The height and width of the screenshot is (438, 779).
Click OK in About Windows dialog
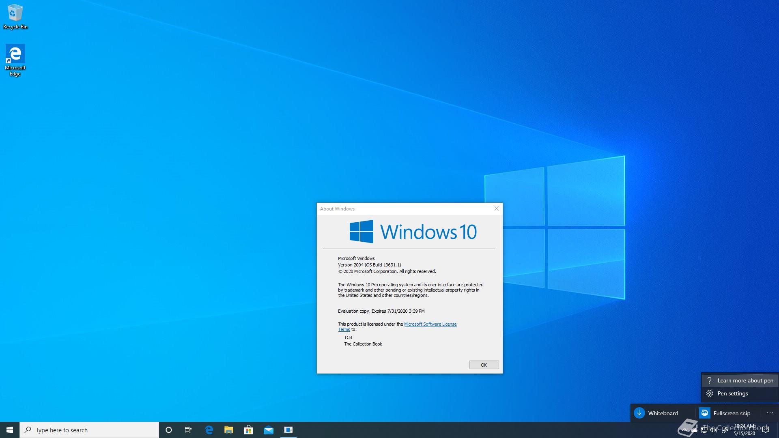coord(484,365)
